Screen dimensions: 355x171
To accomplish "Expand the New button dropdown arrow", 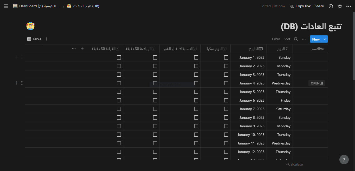I will [x=325, y=39].
